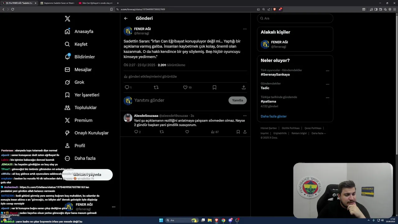Viewport: 398px width, 224px height.
Task: Go back with the Gönderi arrow
Action: pos(126,18)
